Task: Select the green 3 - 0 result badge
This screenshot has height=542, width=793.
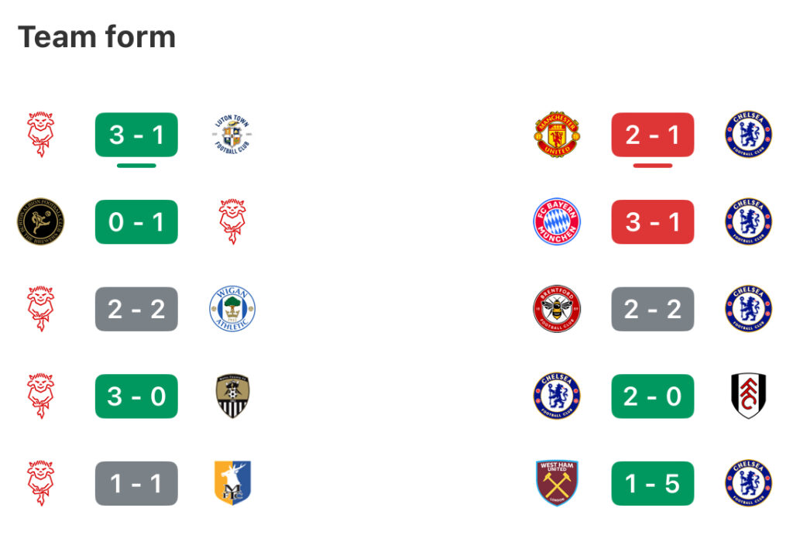Action: point(136,396)
